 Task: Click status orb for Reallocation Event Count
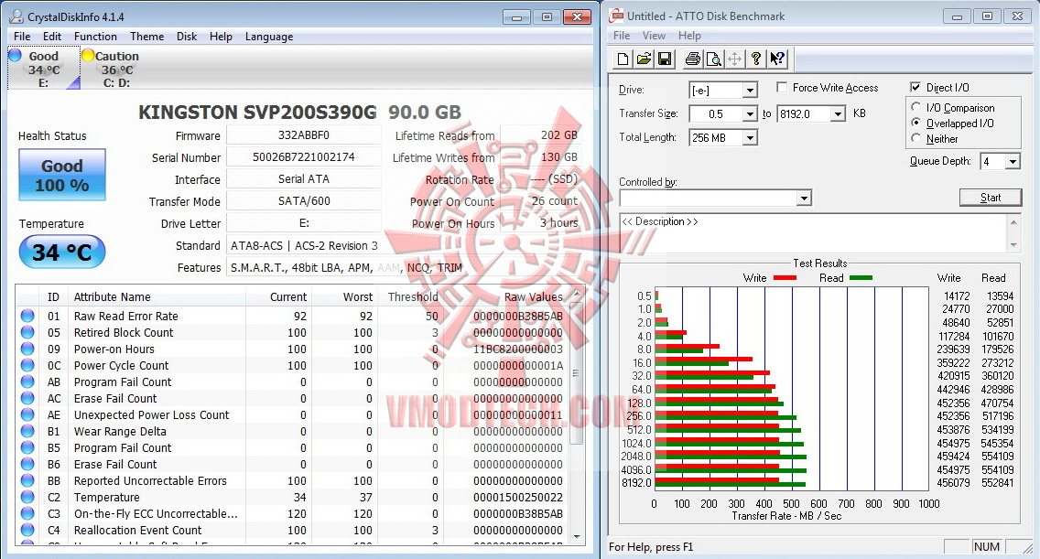pyautogui.click(x=27, y=530)
